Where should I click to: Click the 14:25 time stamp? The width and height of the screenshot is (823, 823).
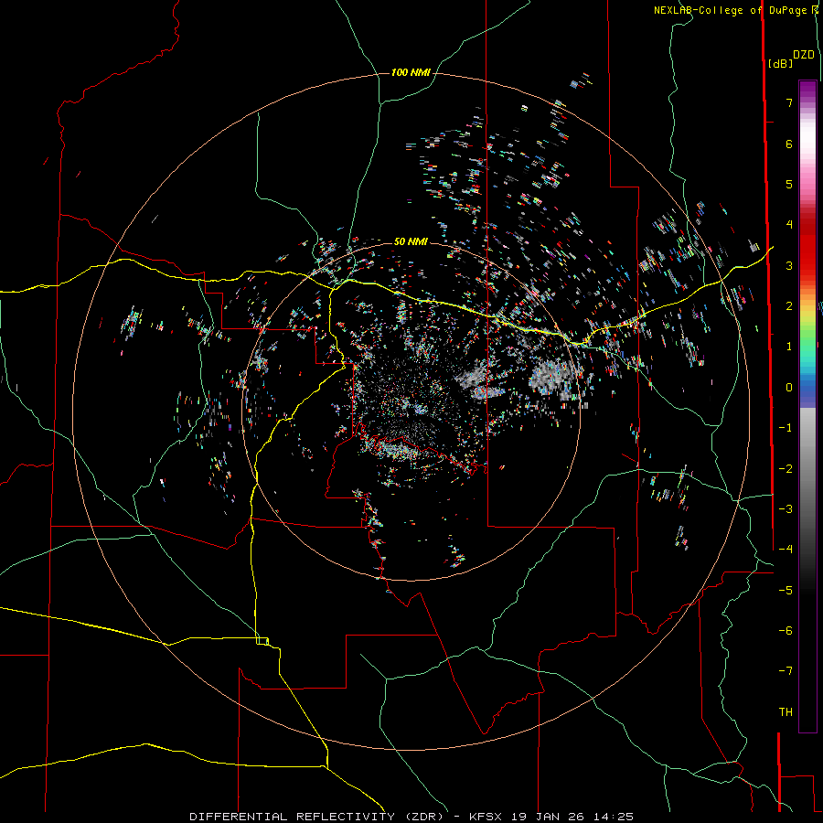click(614, 817)
